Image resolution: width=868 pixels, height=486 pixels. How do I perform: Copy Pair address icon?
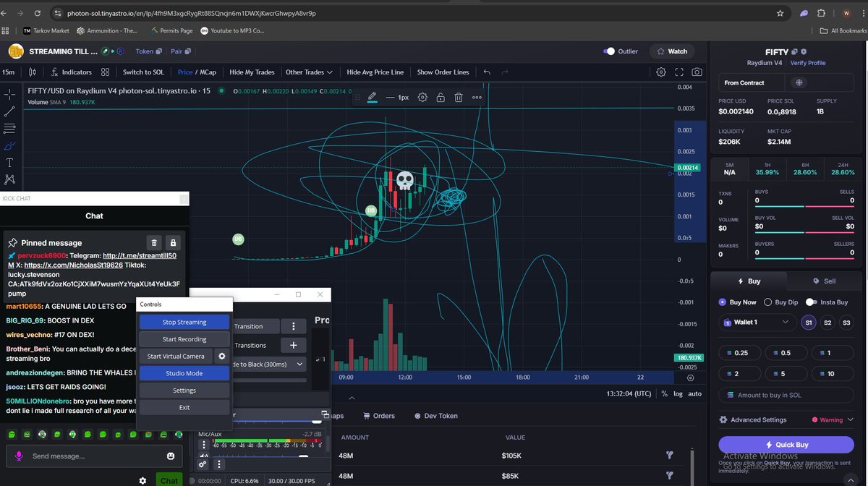(187, 51)
